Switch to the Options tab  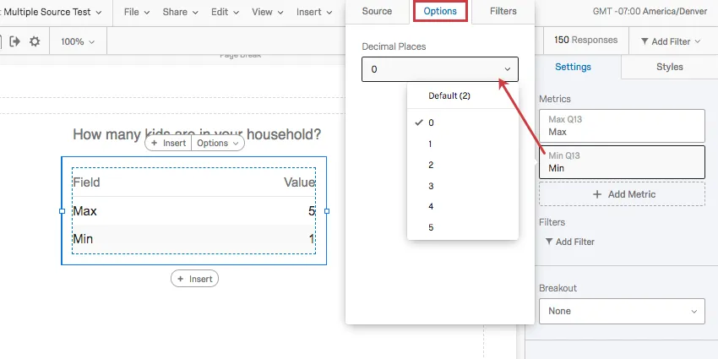(x=440, y=11)
